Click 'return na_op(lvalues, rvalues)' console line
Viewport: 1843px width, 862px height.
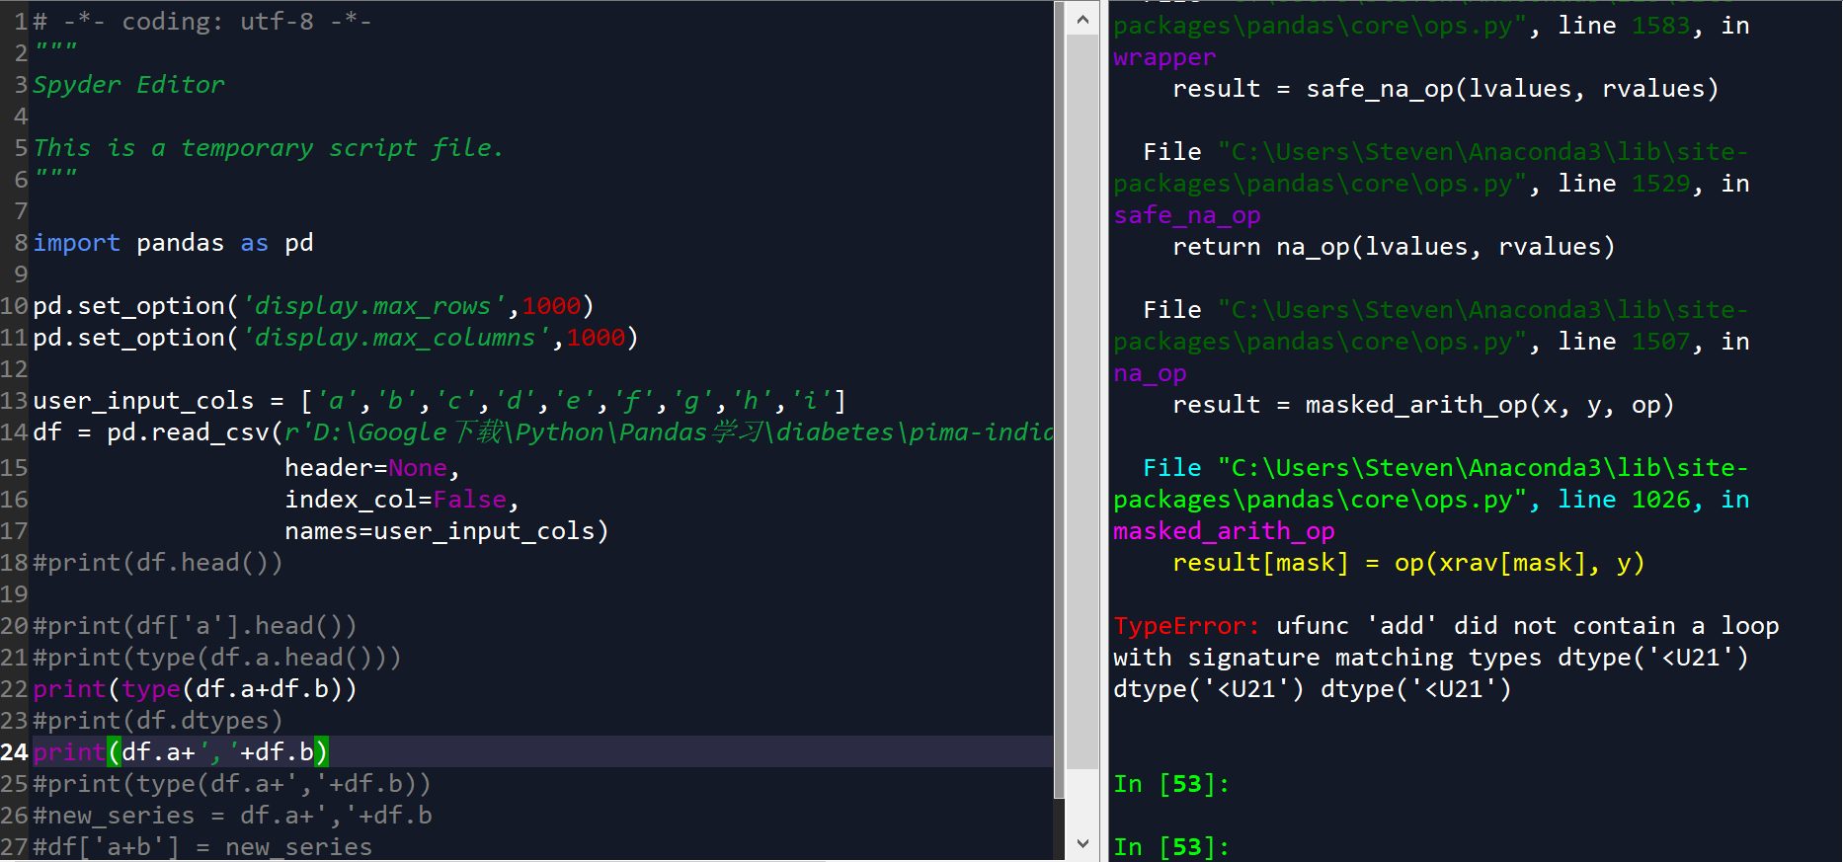(x=1394, y=247)
